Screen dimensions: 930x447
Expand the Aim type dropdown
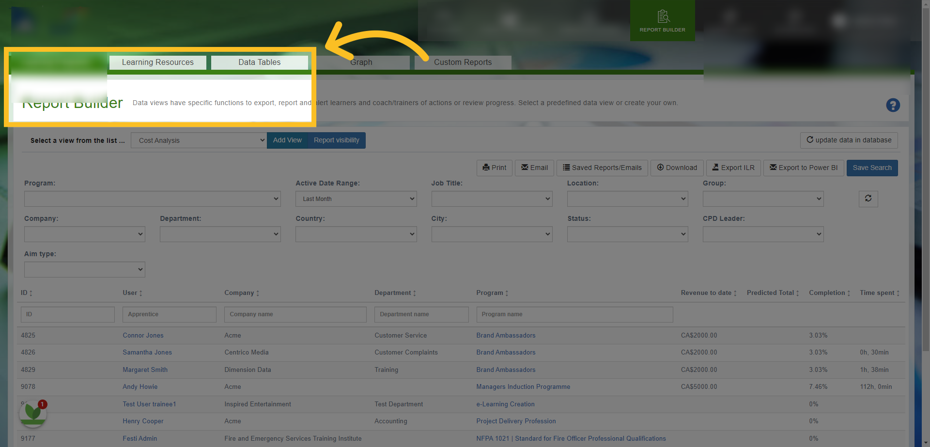[85, 269]
